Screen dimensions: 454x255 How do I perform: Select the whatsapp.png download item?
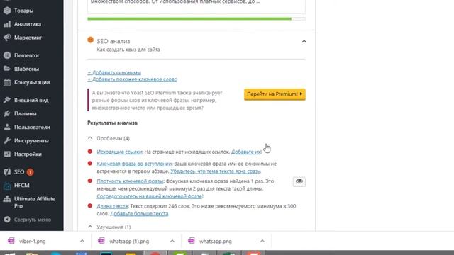(226, 241)
